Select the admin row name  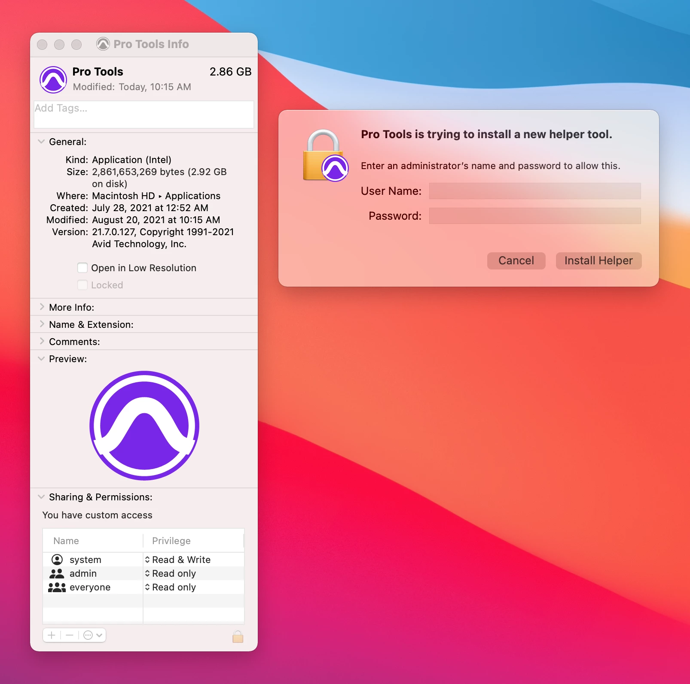click(x=83, y=573)
